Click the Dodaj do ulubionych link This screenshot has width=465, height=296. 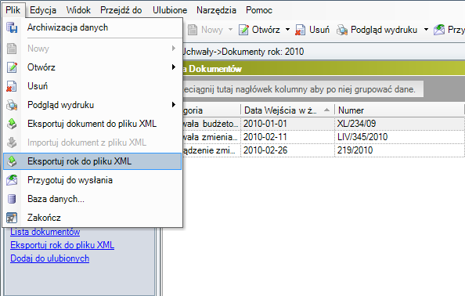pyautogui.click(x=50, y=258)
